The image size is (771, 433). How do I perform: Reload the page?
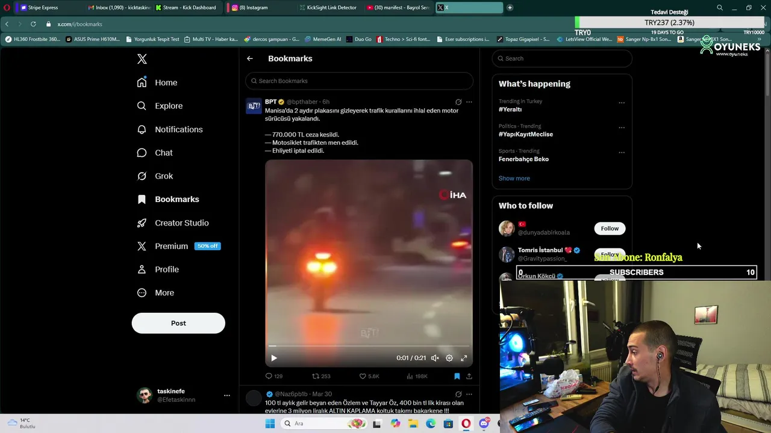click(x=33, y=24)
